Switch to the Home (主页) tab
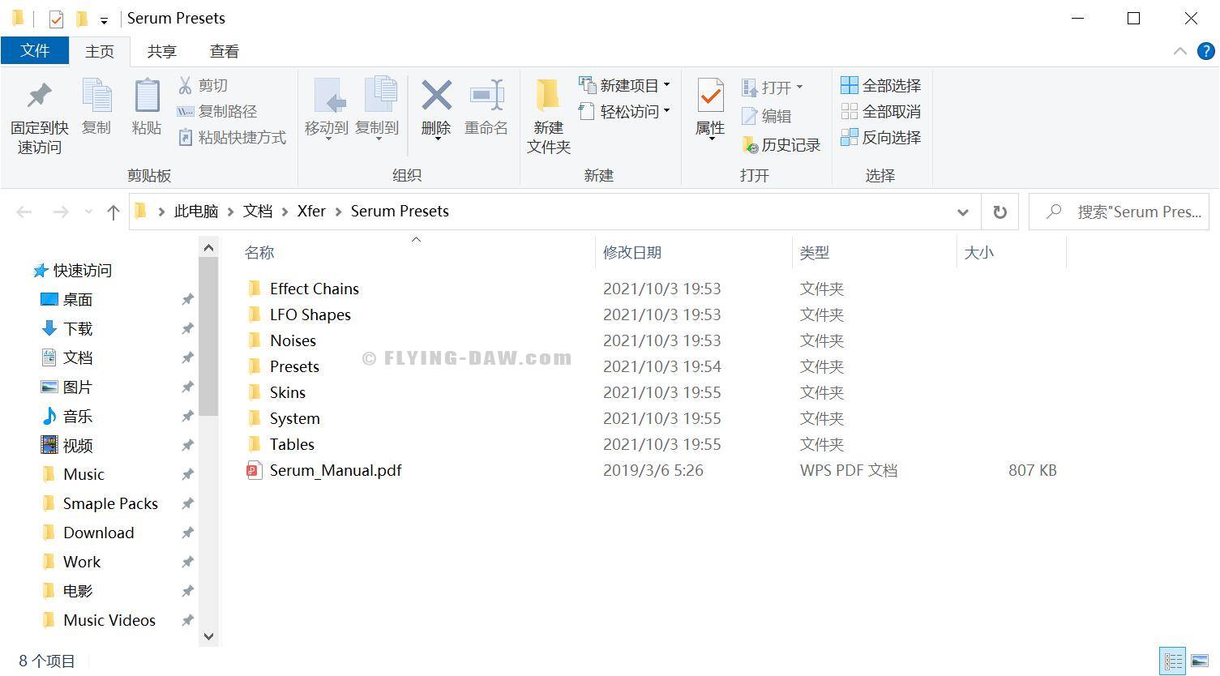Image resolution: width=1220 pixels, height=676 pixels. pos(100,51)
